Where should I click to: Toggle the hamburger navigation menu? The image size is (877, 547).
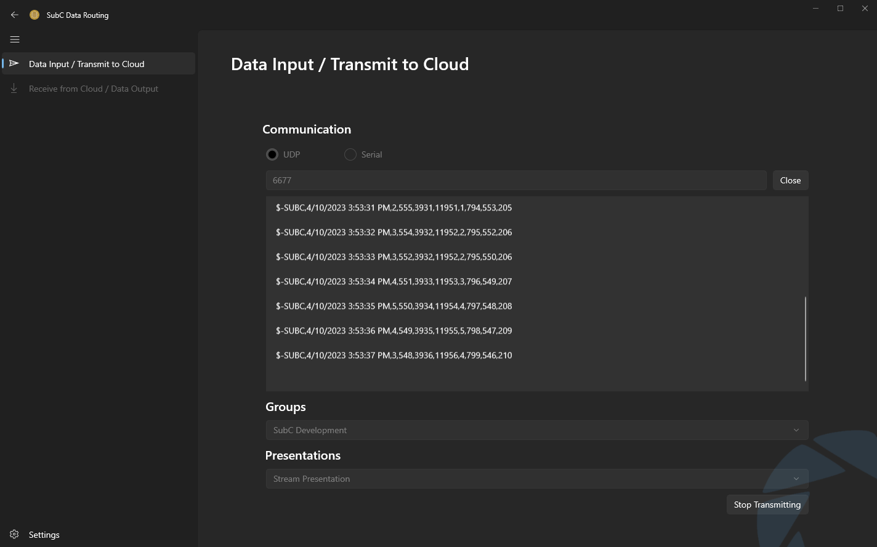tap(15, 39)
